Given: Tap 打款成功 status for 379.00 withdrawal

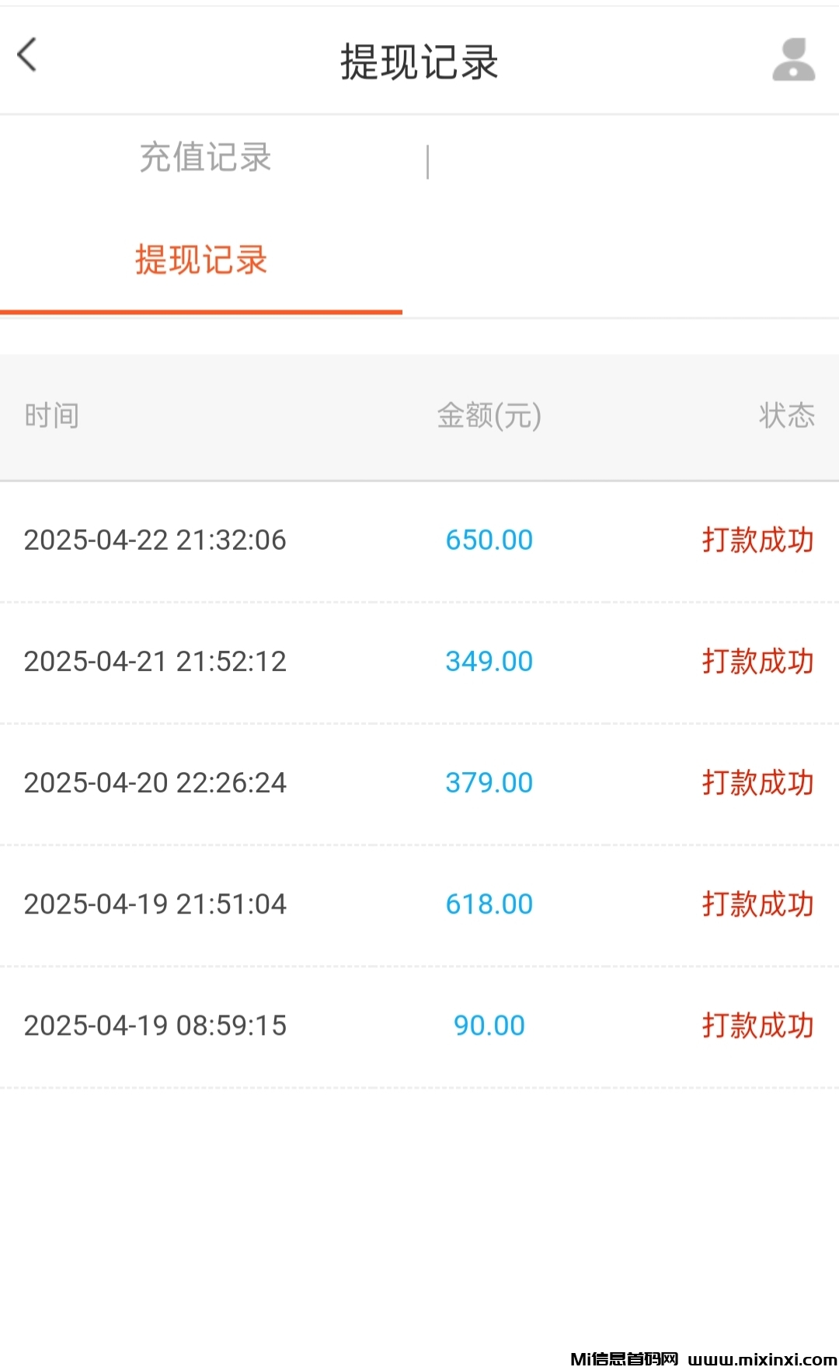Looking at the screenshot, I should [757, 783].
